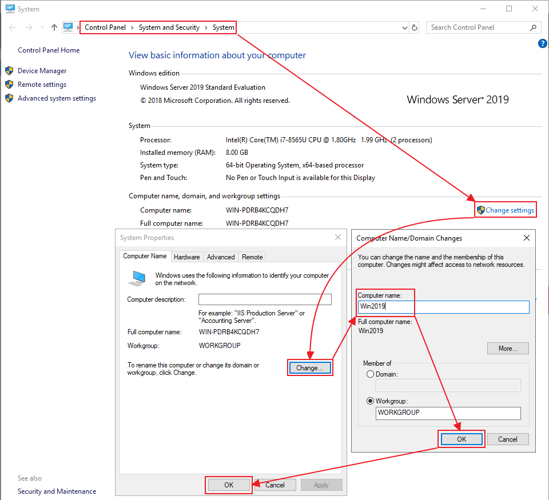
Task: Expand chevron after Control Panel breadcrumb
Action: [x=132, y=27]
